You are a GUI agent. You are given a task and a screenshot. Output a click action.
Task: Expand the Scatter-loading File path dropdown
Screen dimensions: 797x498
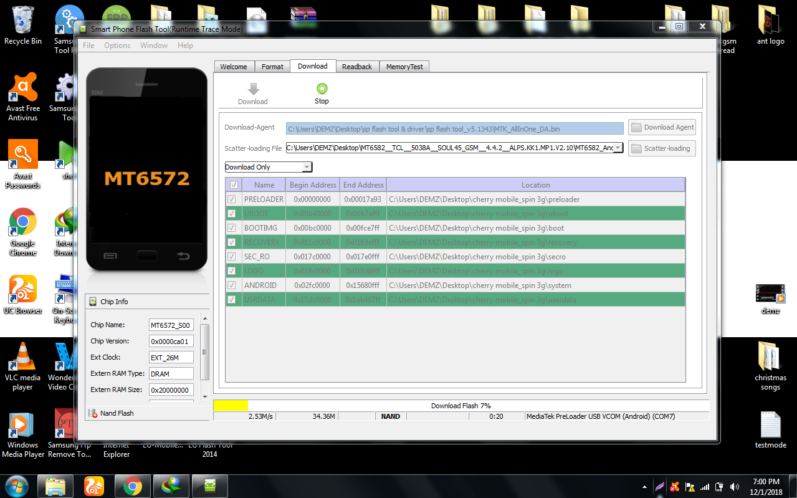[618, 148]
